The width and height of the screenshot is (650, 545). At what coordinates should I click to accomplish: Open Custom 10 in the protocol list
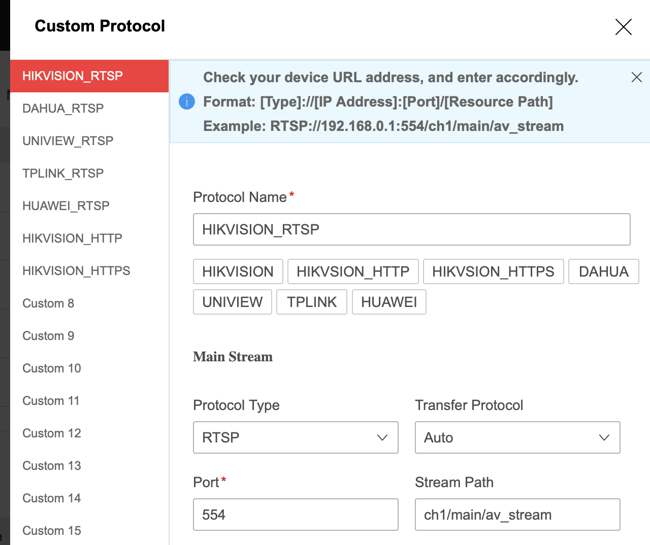(x=52, y=368)
